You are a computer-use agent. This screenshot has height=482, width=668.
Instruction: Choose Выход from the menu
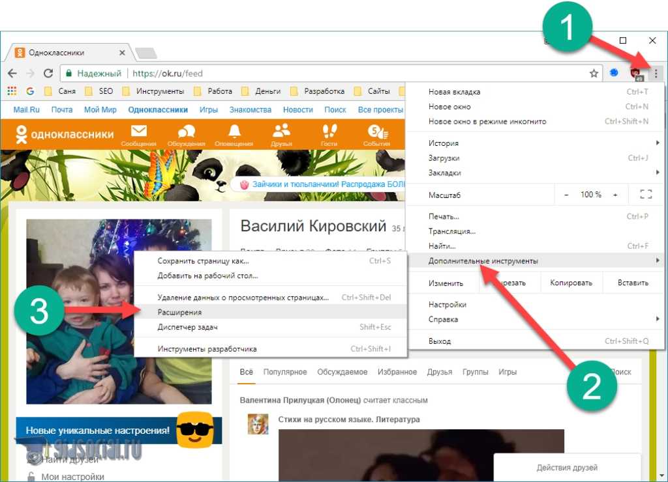coord(535,341)
